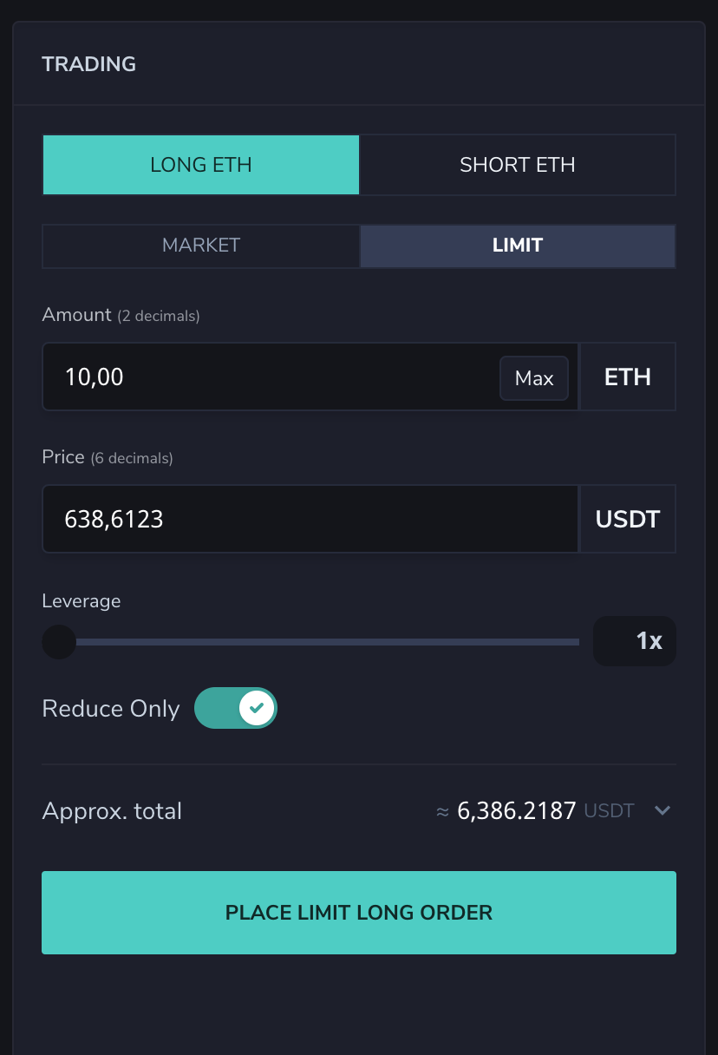Choose the MARKET order type
The image size is (718, 1055).
pyautogui.click(x=201, y=246)
